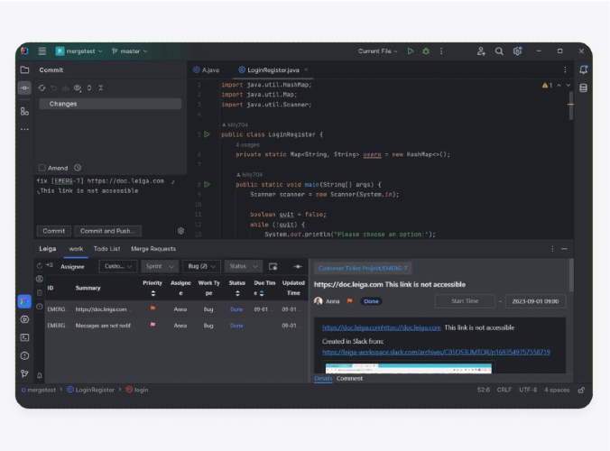Open the Custo... filter dropdown
This screenshot has width=610, height=451.
tap(118, 266)
